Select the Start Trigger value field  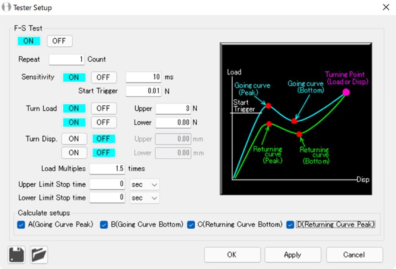point(144,91)
